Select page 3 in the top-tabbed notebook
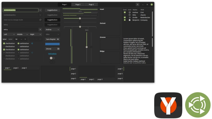Screen dimensions: 212x119 24,68
